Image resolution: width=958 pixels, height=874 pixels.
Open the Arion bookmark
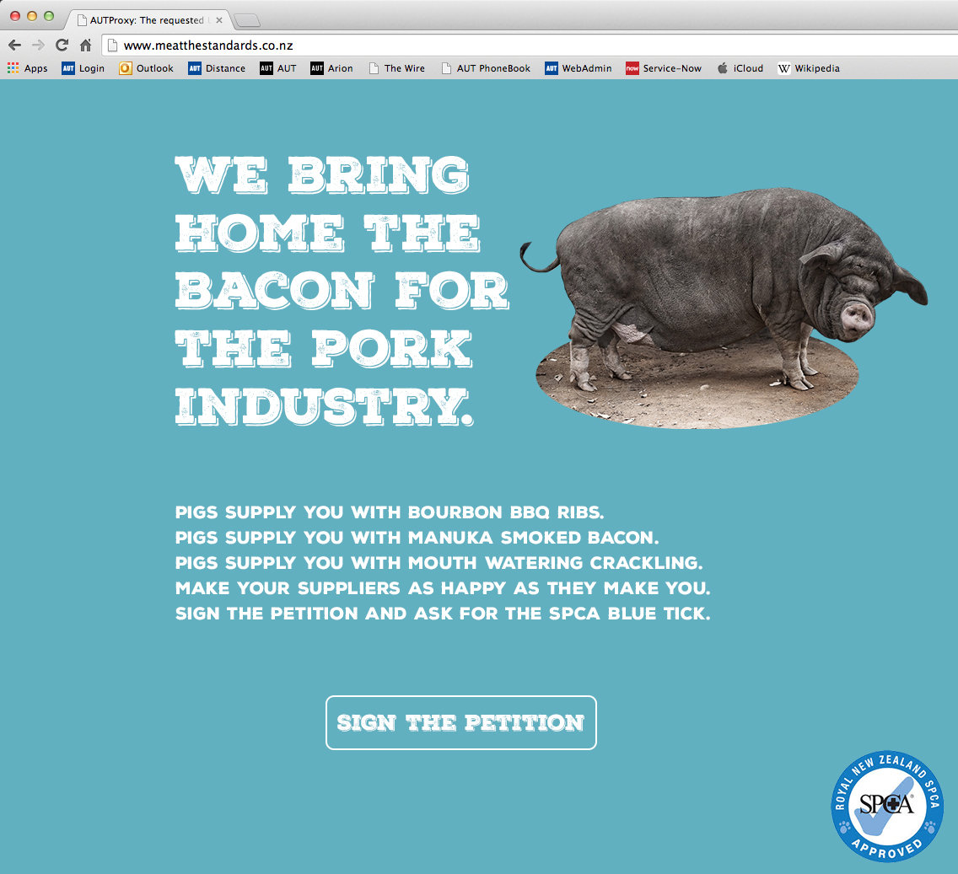coord(331,68)
